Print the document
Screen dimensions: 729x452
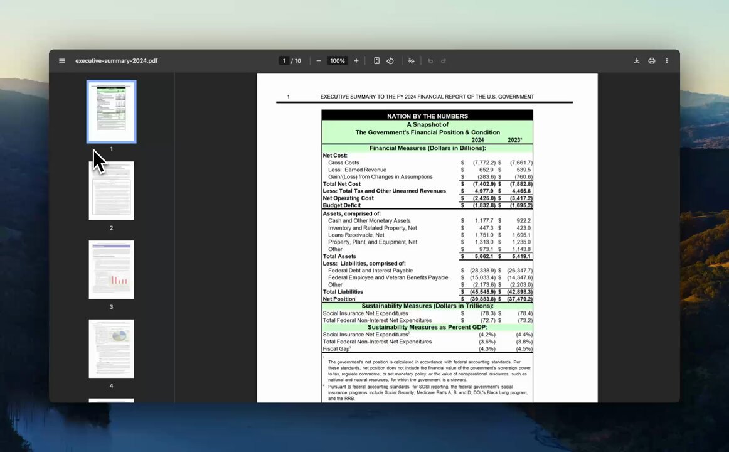[x=652, y=61]
